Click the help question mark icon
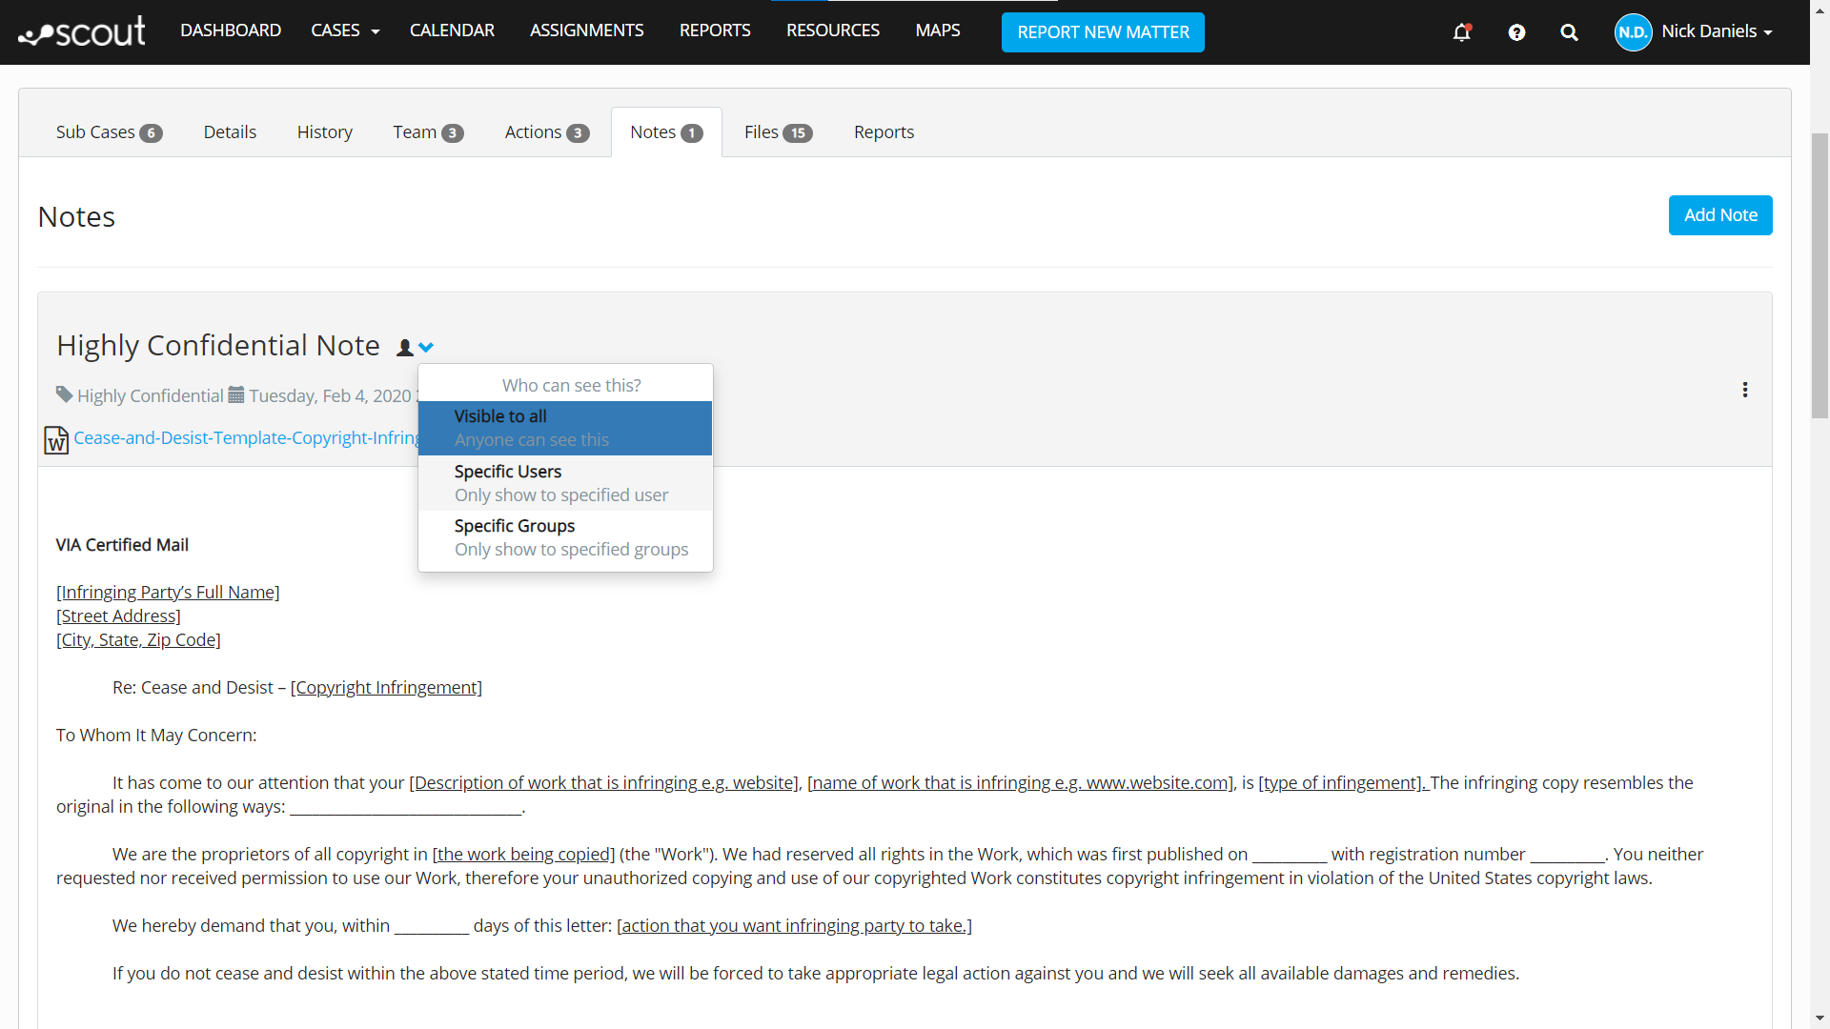This screenshot has width=1830, height=1029. (1516, 32)
